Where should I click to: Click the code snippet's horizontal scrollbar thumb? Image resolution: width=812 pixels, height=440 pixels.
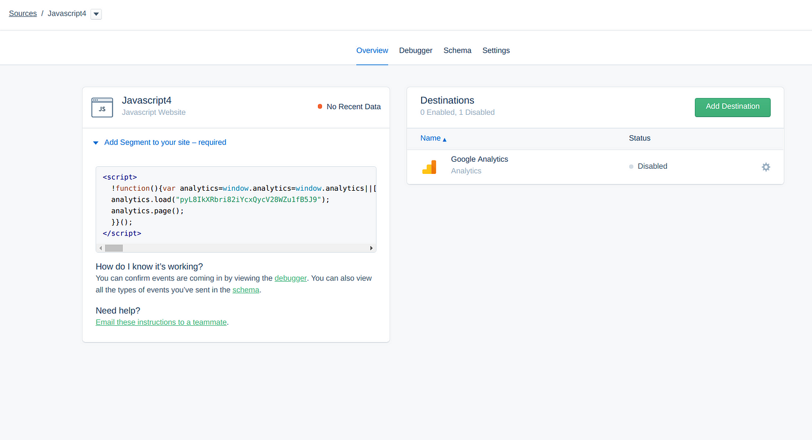[114, 248]
